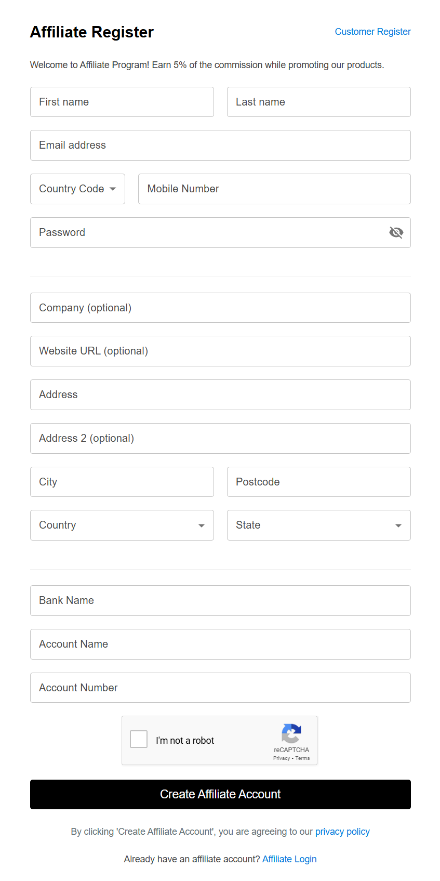Click the reCAPTCHA logo icon
The image size is (440, 881).
click(x=291, y=733)
